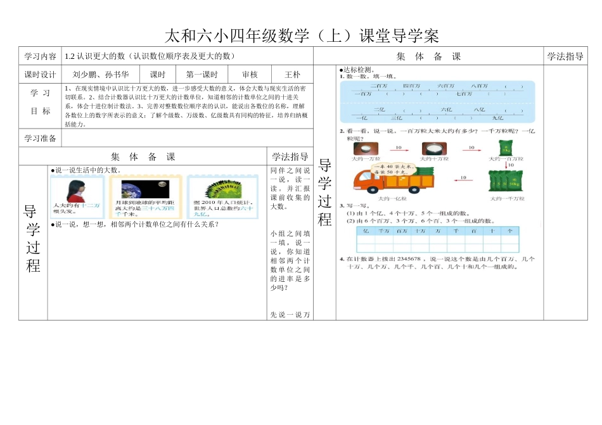Select the 审核 cell
The height and width of the screenshot is (425, 602).
(x=250, y=74)
